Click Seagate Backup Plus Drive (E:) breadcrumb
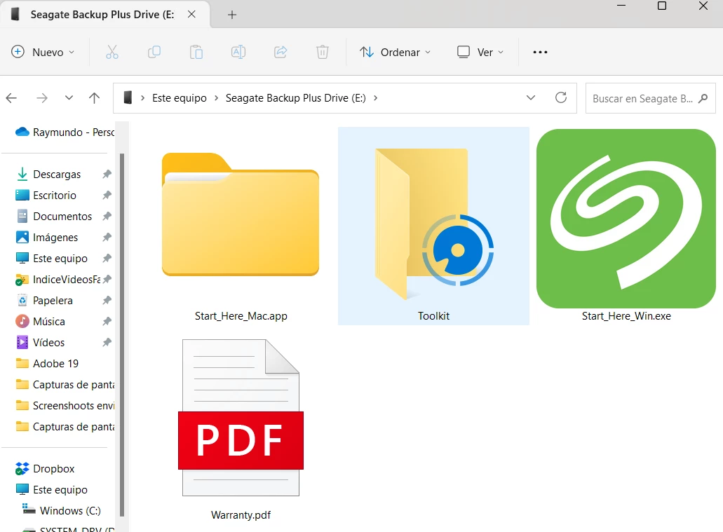723x532 pixels. (x=295, y=97)
